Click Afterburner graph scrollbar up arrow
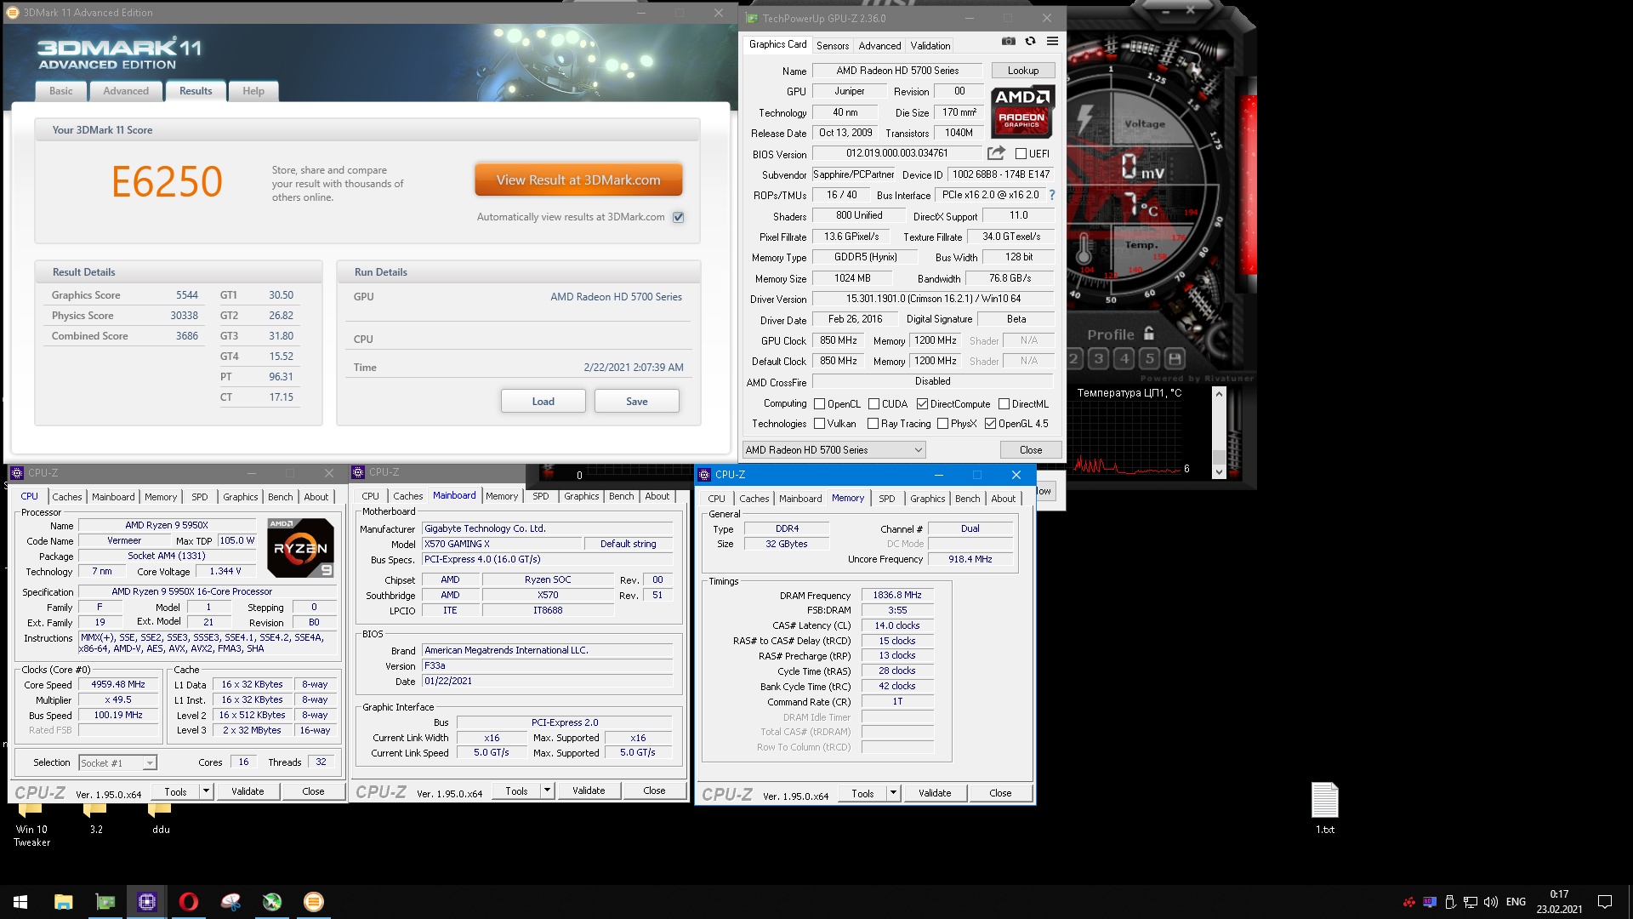 click(1219, 393)
